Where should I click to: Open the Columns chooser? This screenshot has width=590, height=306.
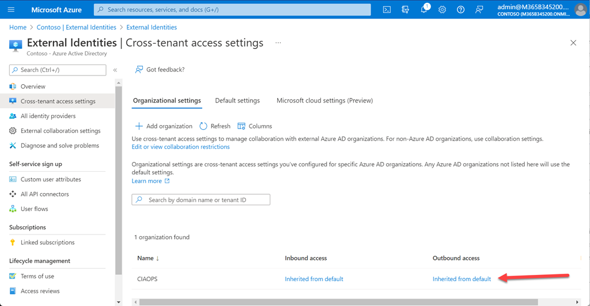click(x=255, y=126)
